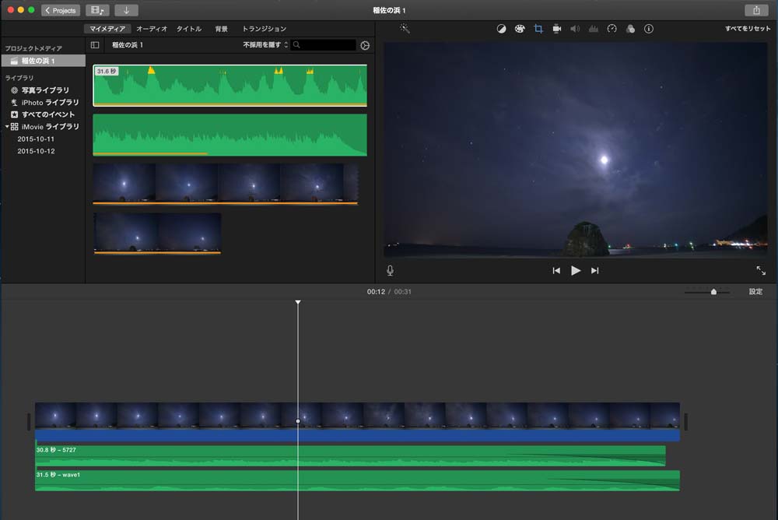
Task: Select the crop tool
Action: click(x=538, y=29)
